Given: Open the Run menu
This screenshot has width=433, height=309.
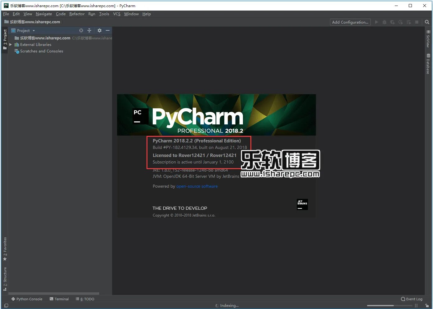Looking at the screenshot, I should 92,14.
